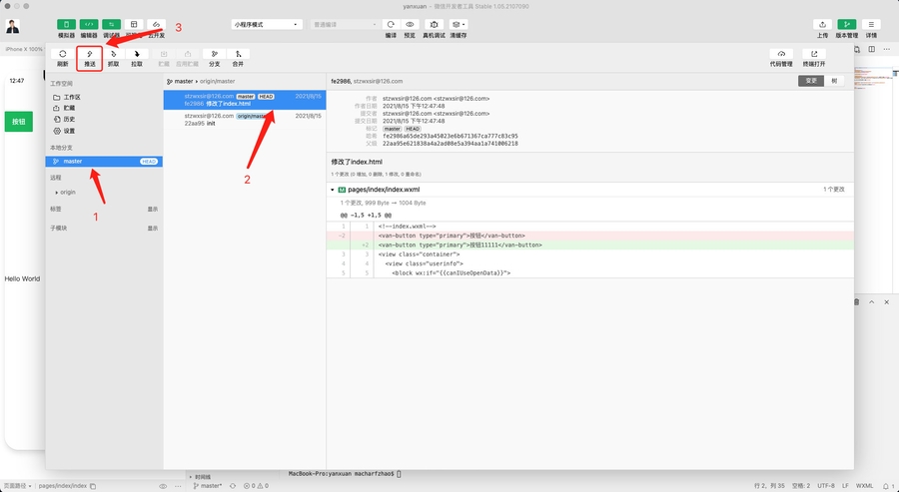Image resolution: width=899 pixels, height=492 pixels.
Task: Select the 22aa95 init commit row
Action: click(243, 120)
